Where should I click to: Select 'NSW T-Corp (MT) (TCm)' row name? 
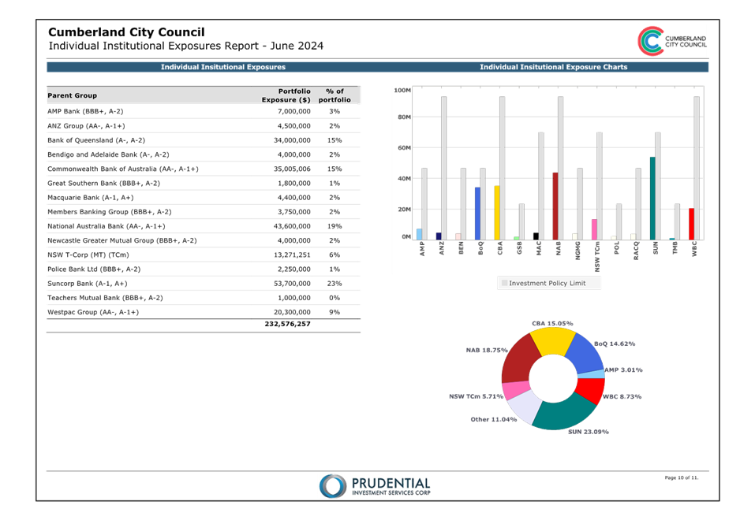(x=88, y=255)
